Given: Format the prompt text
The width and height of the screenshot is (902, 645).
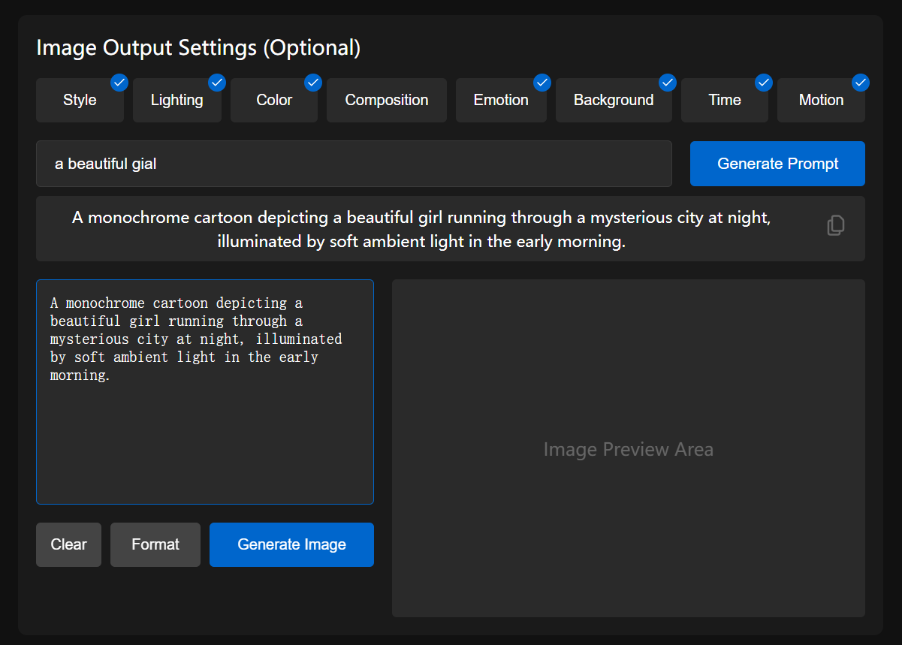Looking at the screenshot, I should [155, 544].
